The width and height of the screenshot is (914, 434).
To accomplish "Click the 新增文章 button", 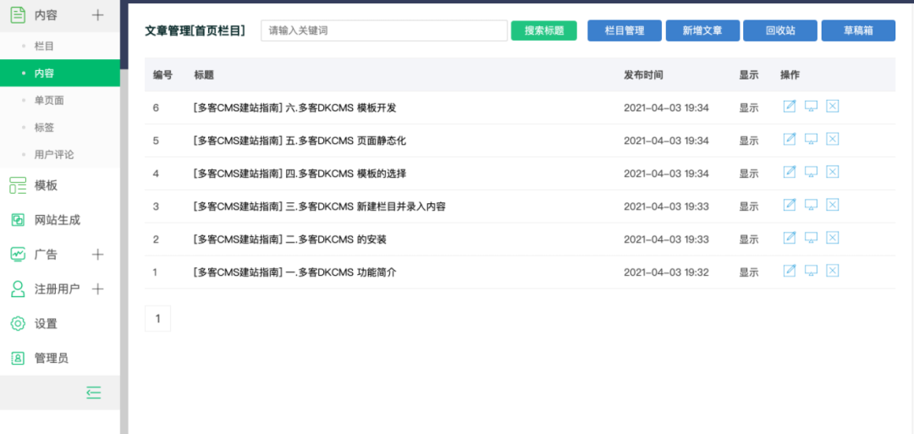I will 702,30.
